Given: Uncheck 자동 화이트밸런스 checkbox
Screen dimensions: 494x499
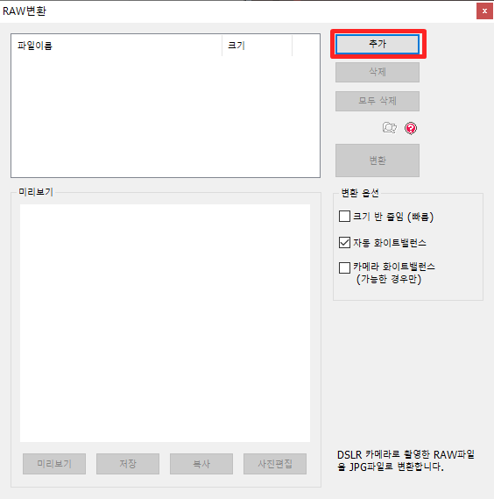Looking at the screenshot, I should coord(344,243).
